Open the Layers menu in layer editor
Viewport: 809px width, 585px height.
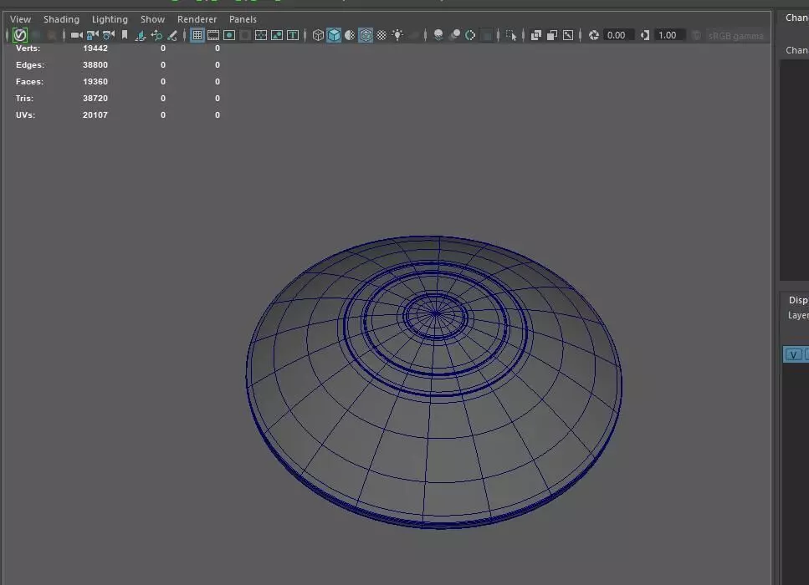pyautogui.click(x=798, y=315)
